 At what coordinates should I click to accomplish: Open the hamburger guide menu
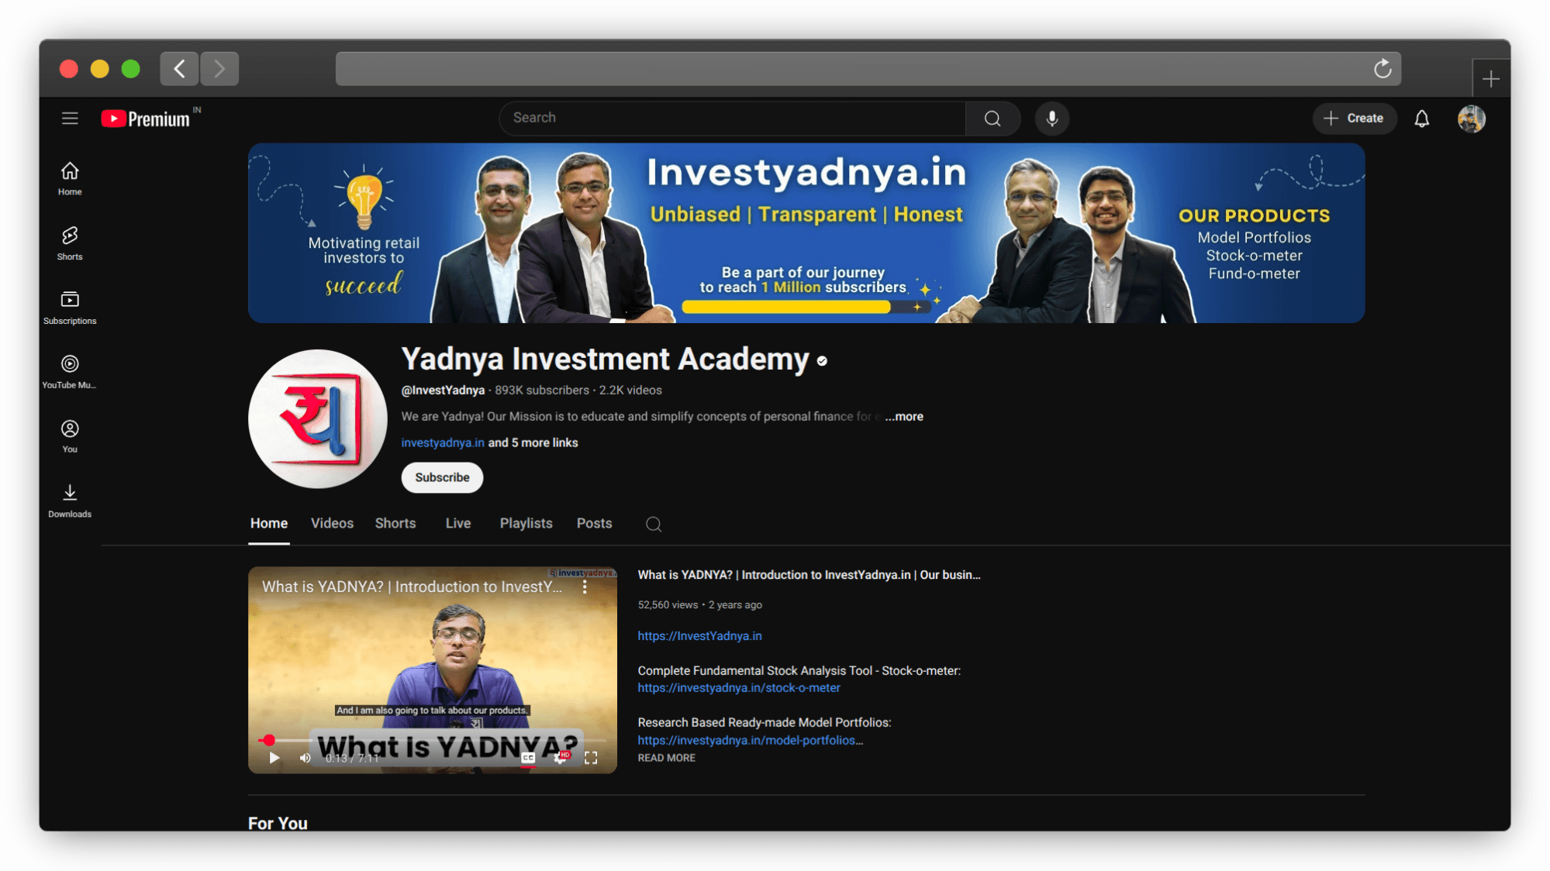click(70, 119)
